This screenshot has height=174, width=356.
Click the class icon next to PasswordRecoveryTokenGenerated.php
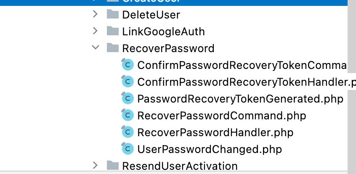128,98
